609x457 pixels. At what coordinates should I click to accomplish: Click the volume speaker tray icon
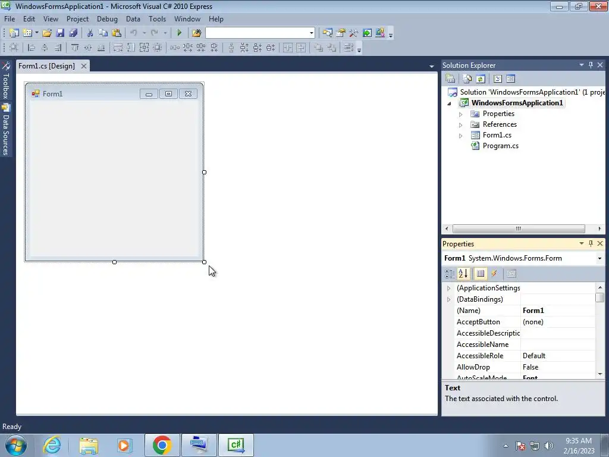(549, 446)
